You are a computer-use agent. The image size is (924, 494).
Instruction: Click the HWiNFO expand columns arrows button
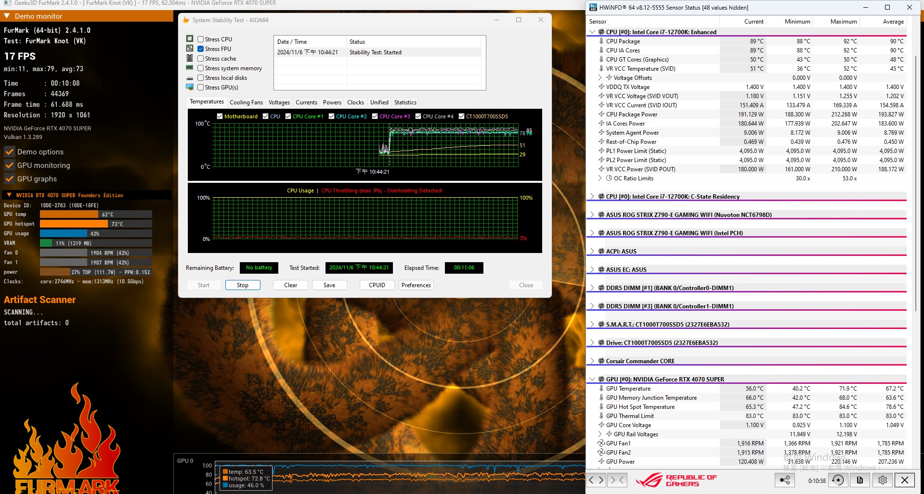596,480
